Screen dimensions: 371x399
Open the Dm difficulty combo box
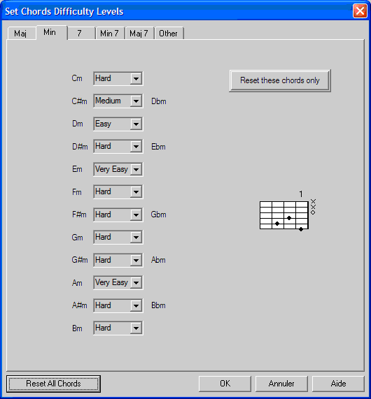(x=118, y=124)
